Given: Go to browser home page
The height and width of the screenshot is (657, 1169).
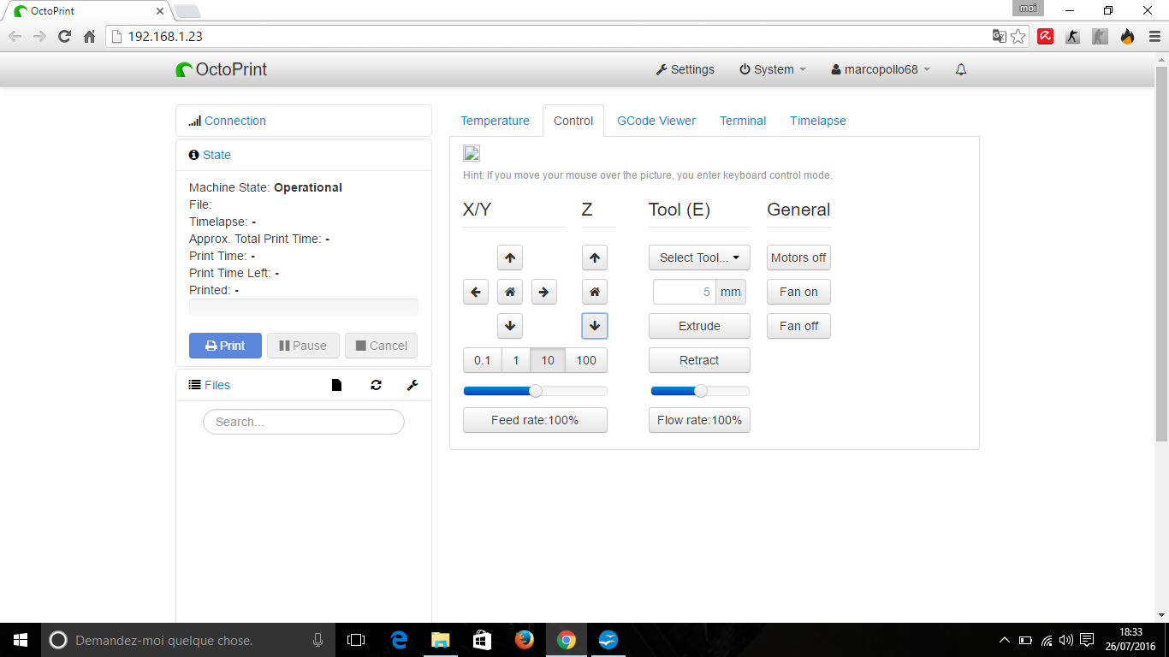Looking at the screenshot, I should click(89, 37).
